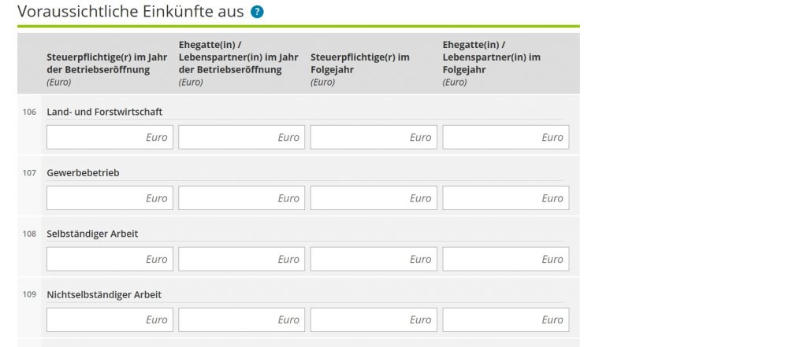
Task: Select Nichtselbständiger Arbeit field for spouse's Folgejahr
Action: [x=505, y=319]
